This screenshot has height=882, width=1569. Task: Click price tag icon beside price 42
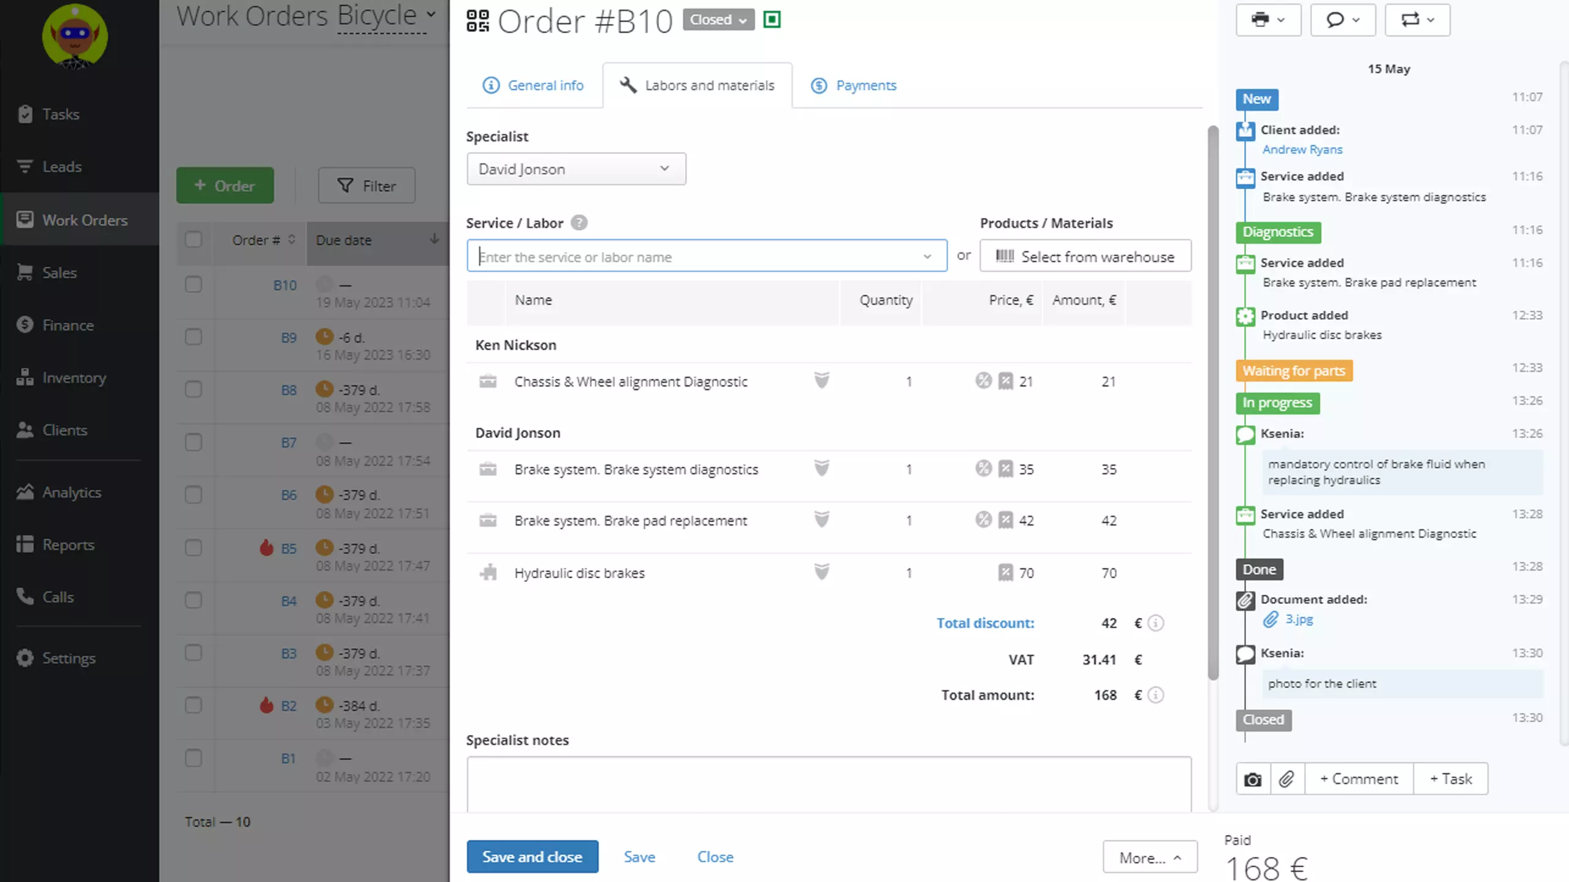tap(1006, 520)
